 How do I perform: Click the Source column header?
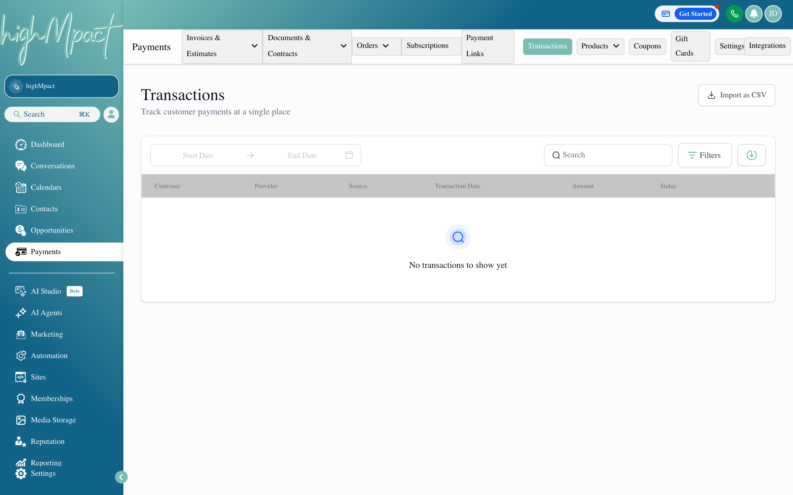(x=358, y=186)
